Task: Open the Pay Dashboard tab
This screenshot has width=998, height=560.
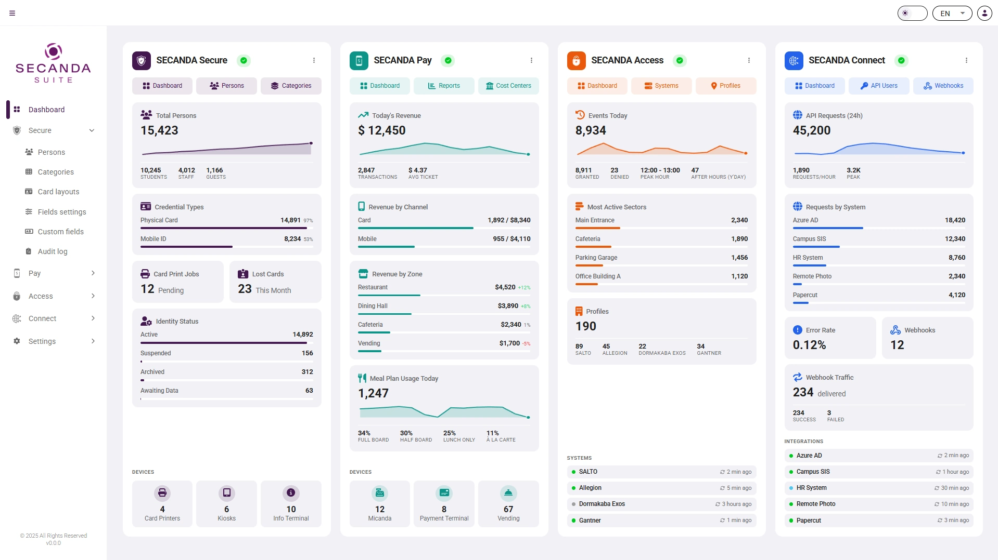Action: coord(380,86)
